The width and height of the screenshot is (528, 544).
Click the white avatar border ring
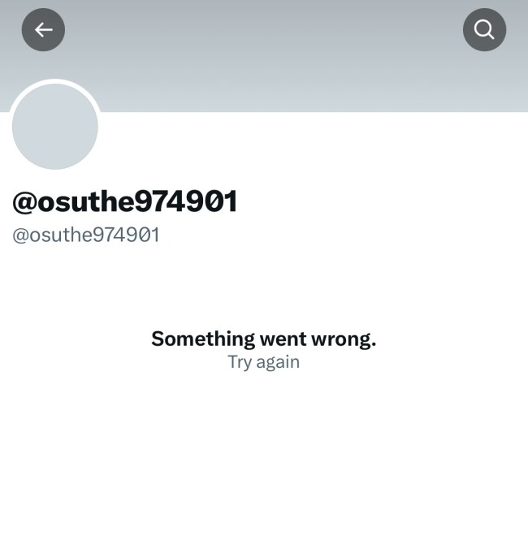pyautogui.click(x=55, y=81)
